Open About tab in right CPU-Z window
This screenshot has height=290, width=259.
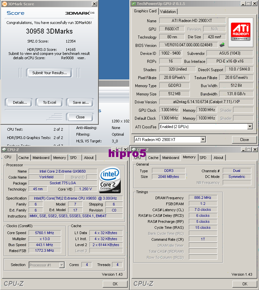218,158
